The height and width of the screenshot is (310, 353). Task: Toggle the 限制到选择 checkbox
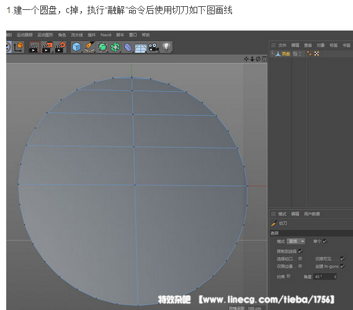(300, 251)
